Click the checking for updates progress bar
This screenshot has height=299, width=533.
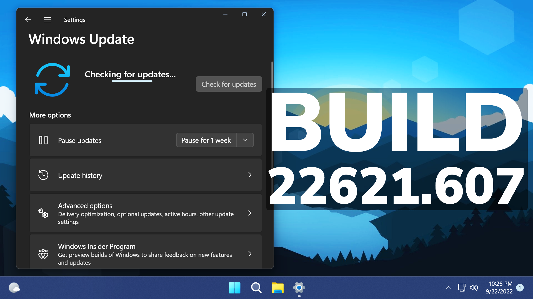132,81
